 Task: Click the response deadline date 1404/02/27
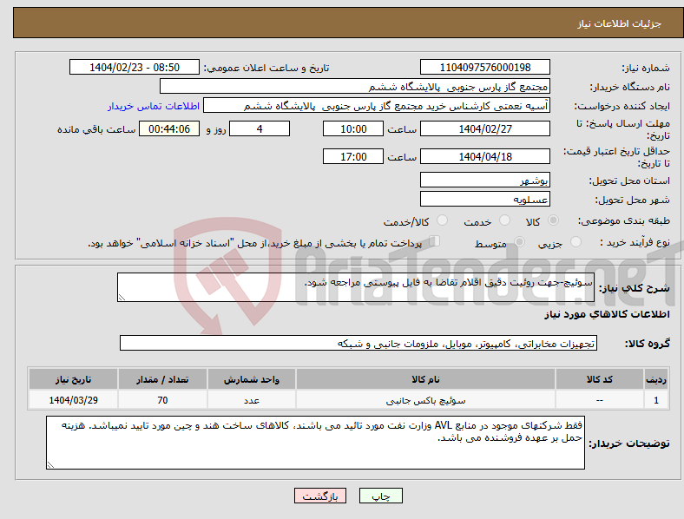pyautogui.click(x=485, y=128)
